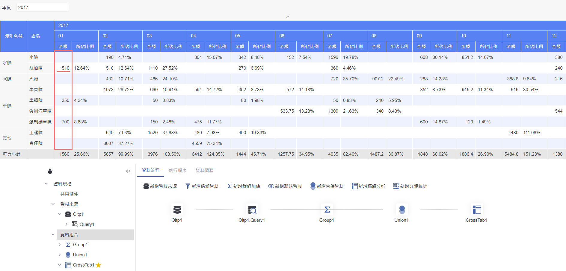
Task: Select the Oltp1.Query1 node in flow
Action: 252,210
